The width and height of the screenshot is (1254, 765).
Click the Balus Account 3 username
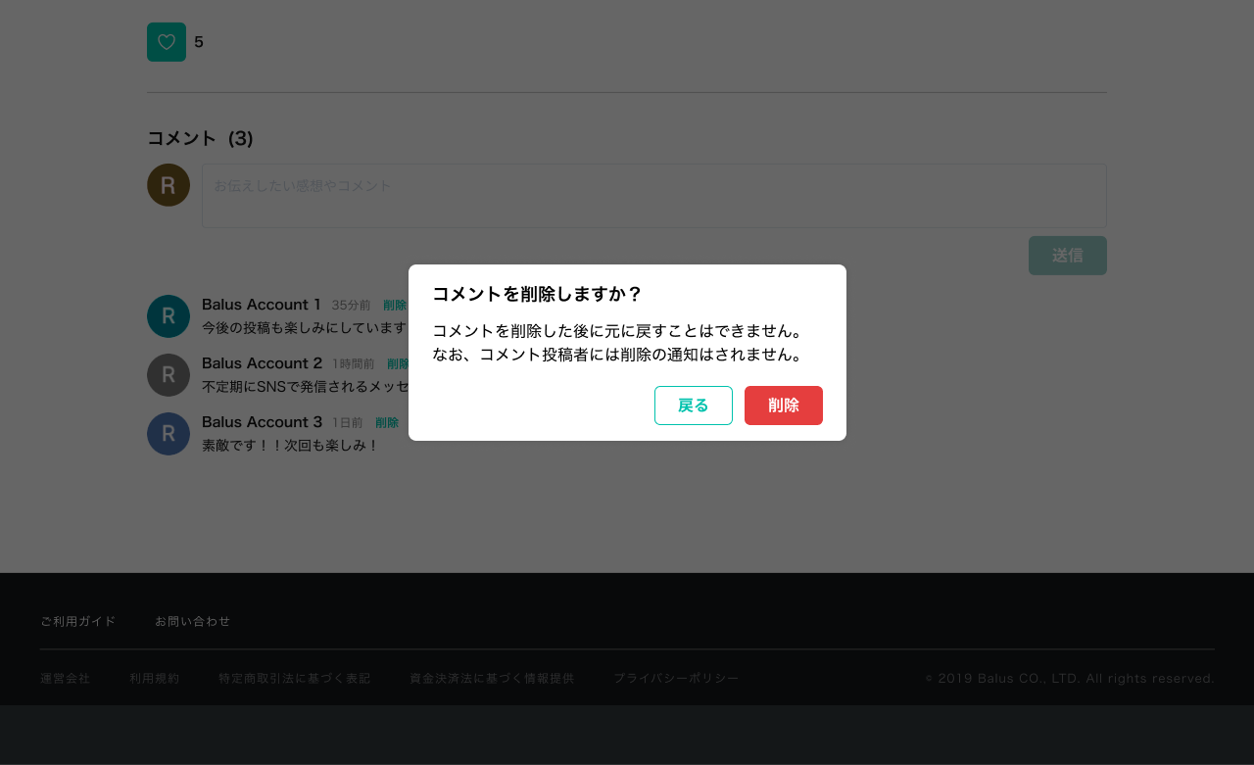point(262,422)
